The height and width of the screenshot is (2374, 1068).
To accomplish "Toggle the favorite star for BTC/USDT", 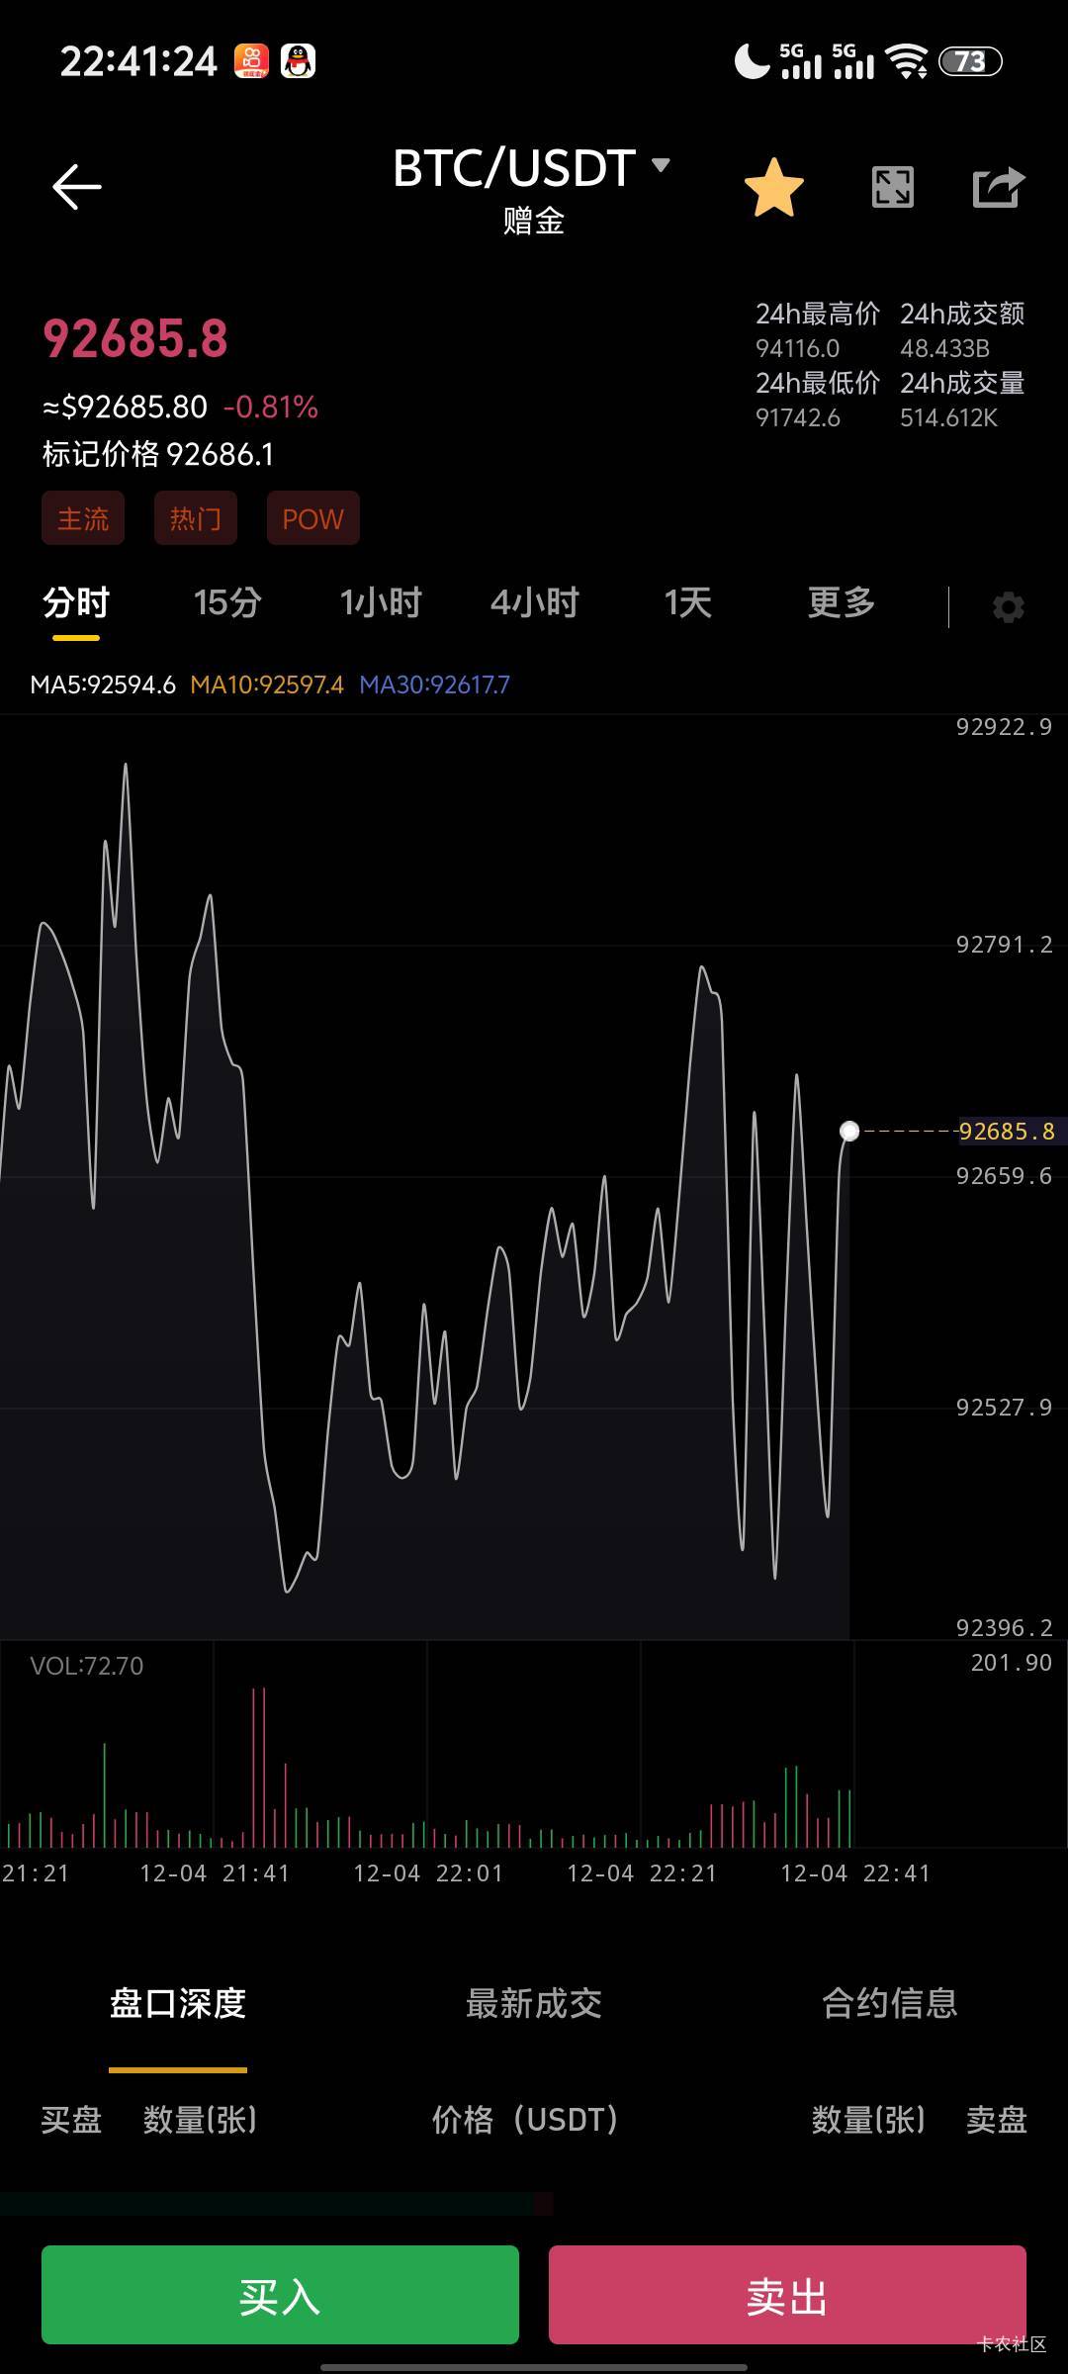I will 773,187.
